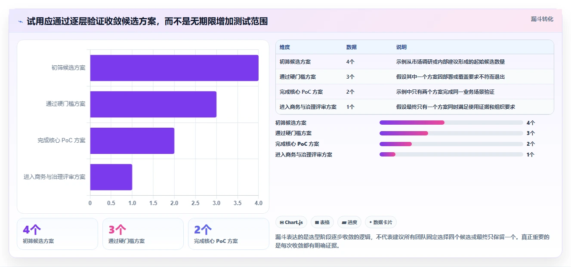
Task: Select the Chart.js chip
Action: tap(291, 222)
